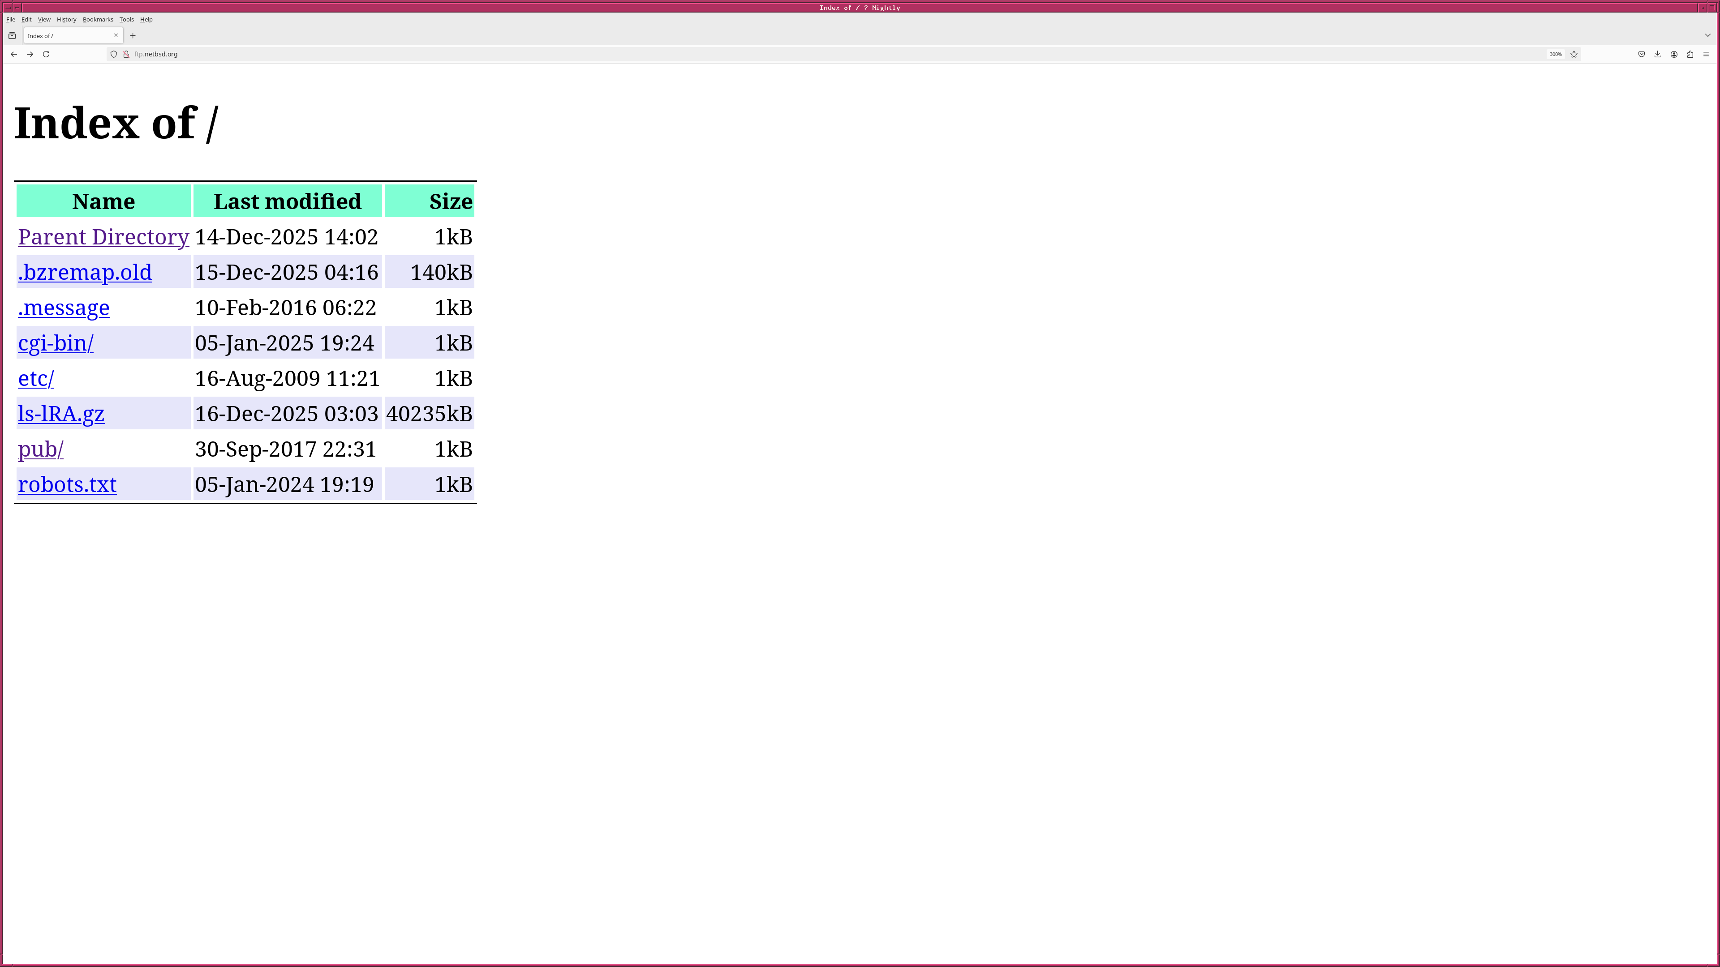
Task: Open a new tab with plus button
Action: click(x=133, y=35)
